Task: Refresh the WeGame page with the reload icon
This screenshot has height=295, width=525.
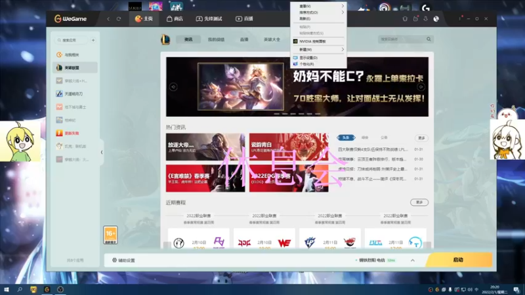Action: (x=119, y=19)
